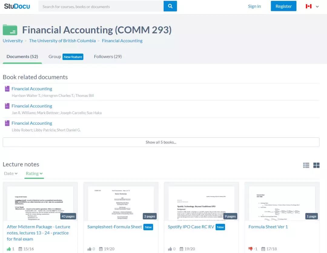Sort lecture notes by Date

11,173
